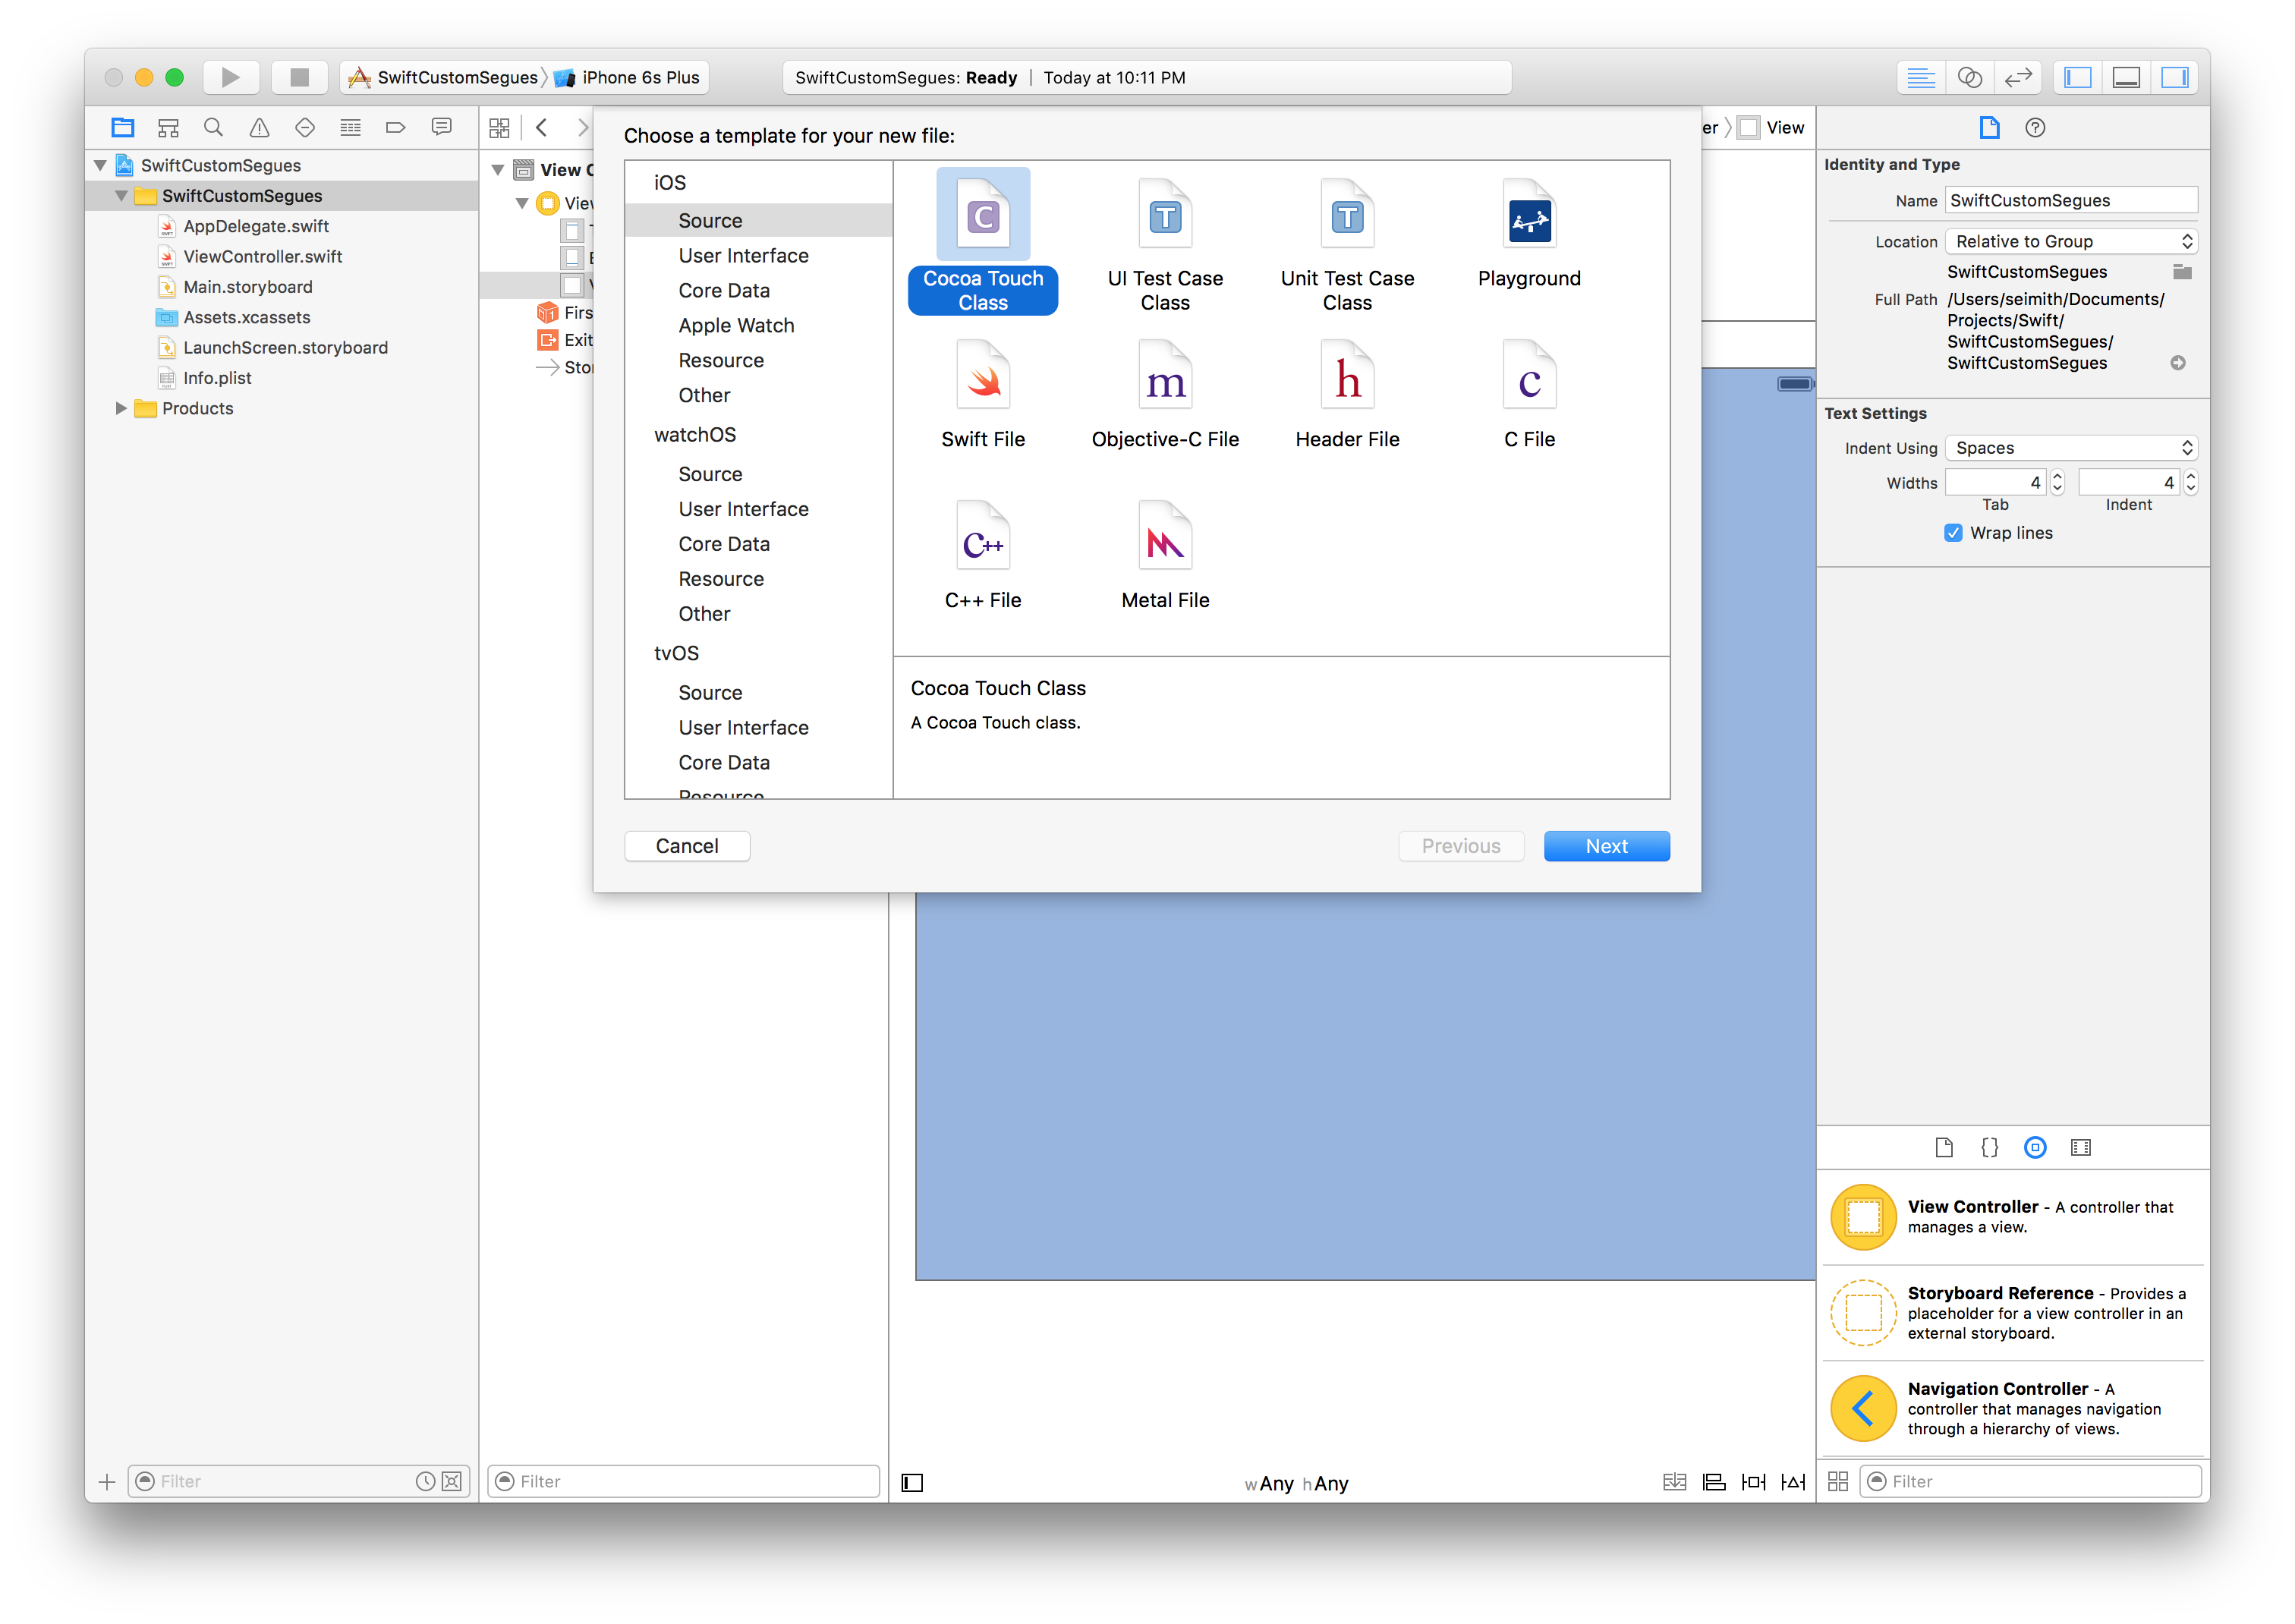Click the Cancel button
Image resolution: width=2295 pixels, height=1624 pixels.
(x=686, y=846)
